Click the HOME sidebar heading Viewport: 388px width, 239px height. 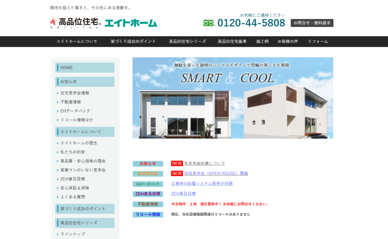(85, 68)
